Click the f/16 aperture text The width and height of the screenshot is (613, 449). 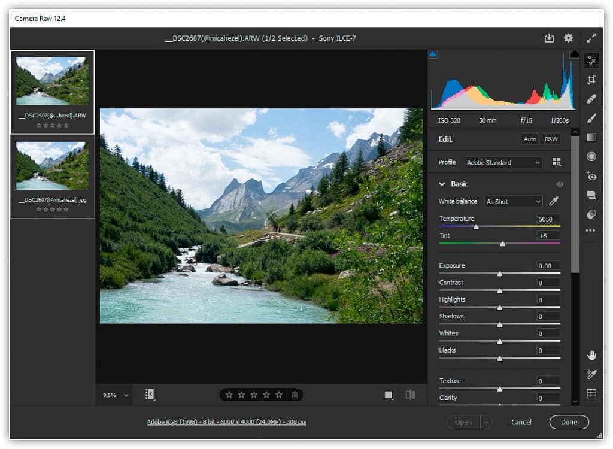tap(526, 120)
